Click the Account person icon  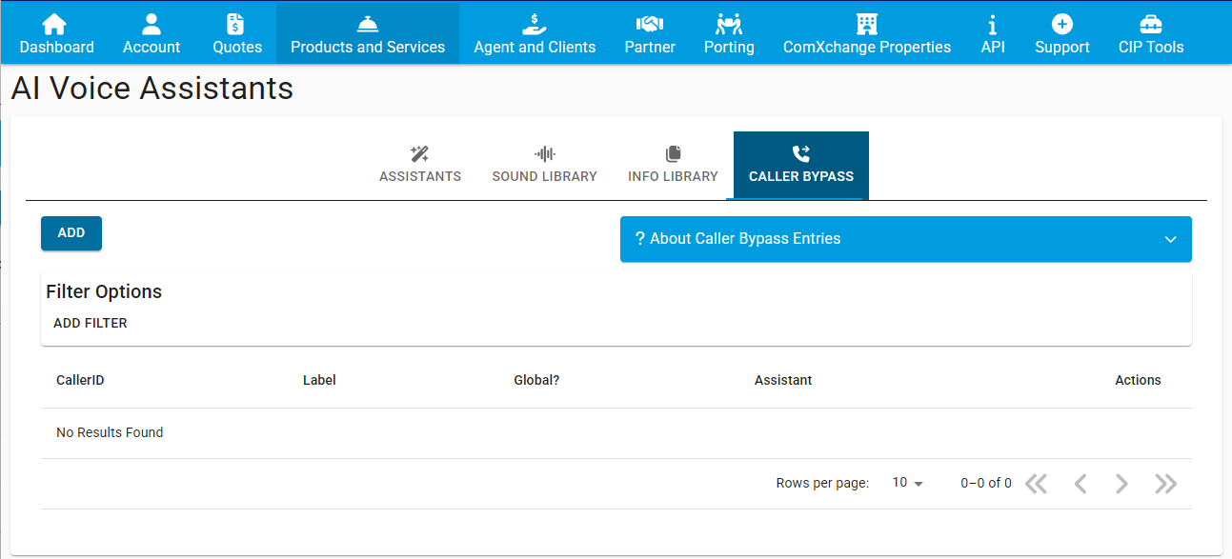151,24
